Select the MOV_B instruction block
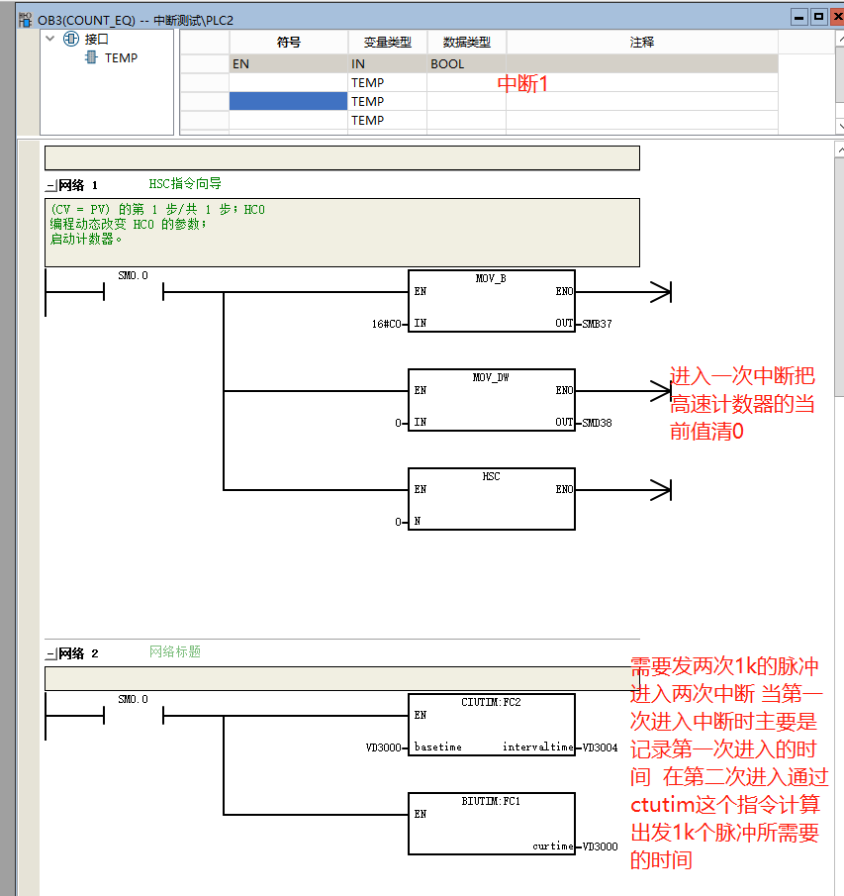Image resolution: width=844 pixels, height=896 pixels. pos(492,301)
